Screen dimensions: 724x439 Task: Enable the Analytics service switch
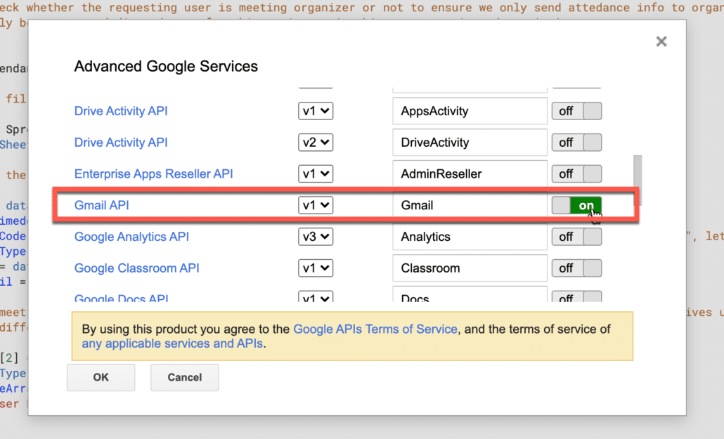click(576, 237)
